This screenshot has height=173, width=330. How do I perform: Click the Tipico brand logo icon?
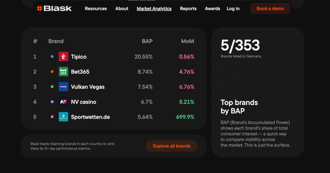pyautogui.click(x=63, y=57)
